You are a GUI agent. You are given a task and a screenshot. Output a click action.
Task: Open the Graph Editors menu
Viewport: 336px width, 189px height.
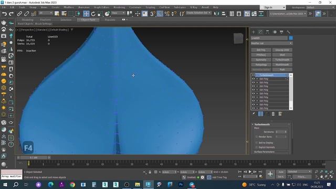[x=101, y=7]
